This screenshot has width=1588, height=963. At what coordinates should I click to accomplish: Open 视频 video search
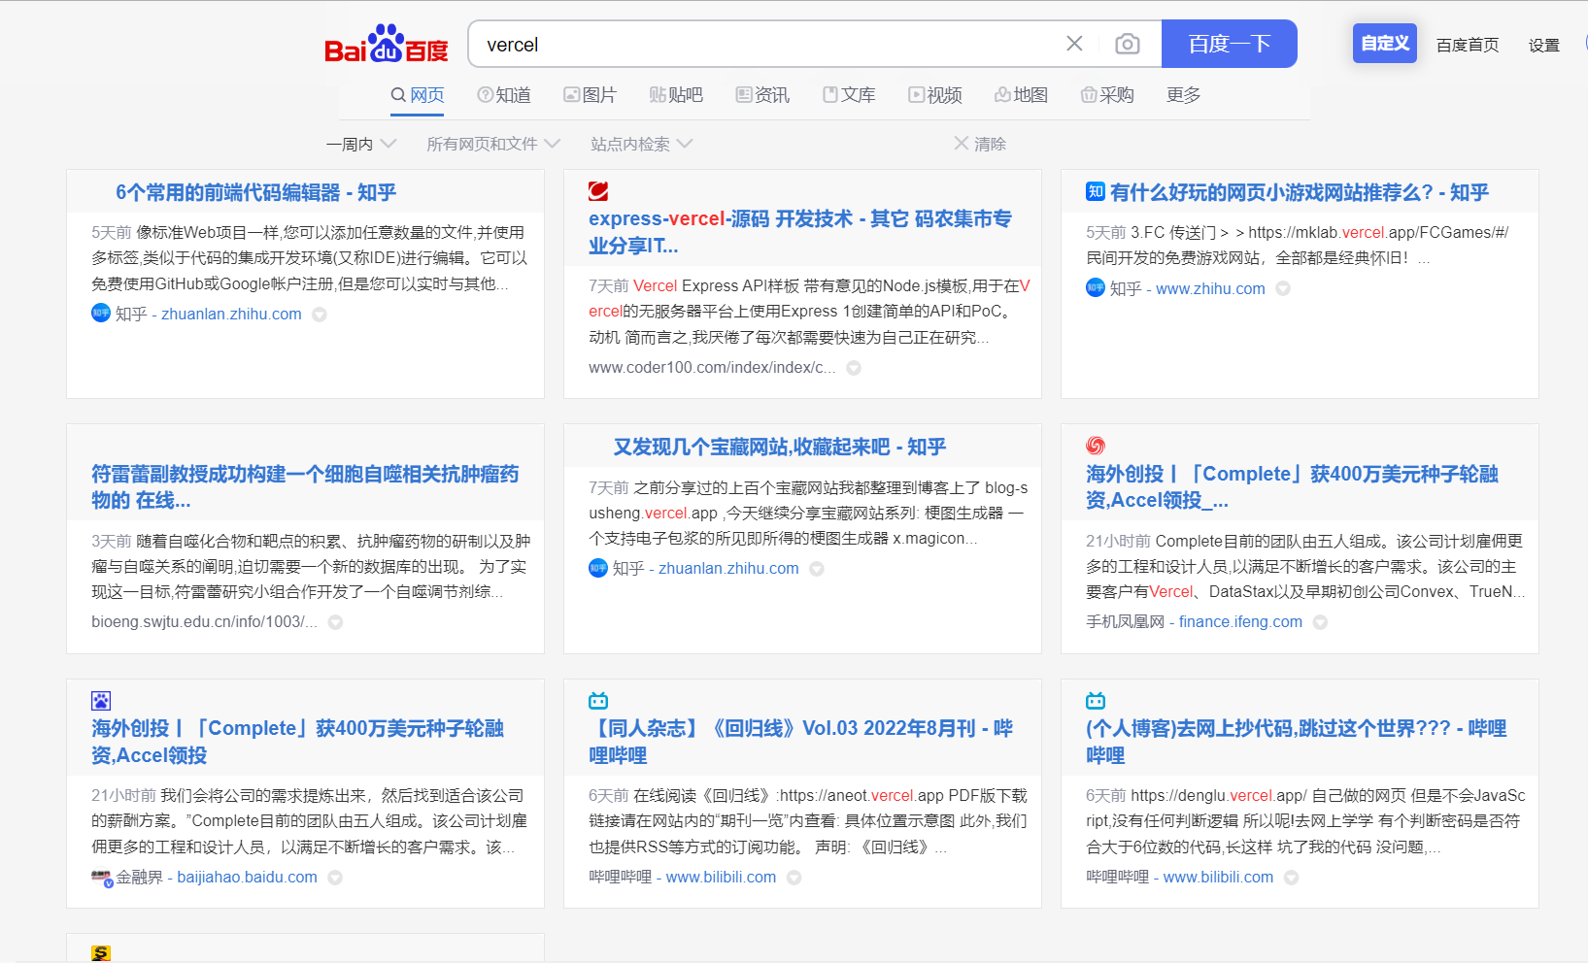(935, 94)
